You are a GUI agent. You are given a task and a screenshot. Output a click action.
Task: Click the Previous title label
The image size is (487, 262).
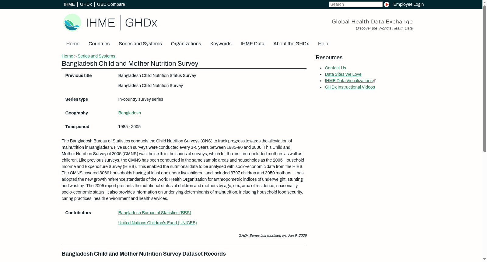[x=79, y=75]
